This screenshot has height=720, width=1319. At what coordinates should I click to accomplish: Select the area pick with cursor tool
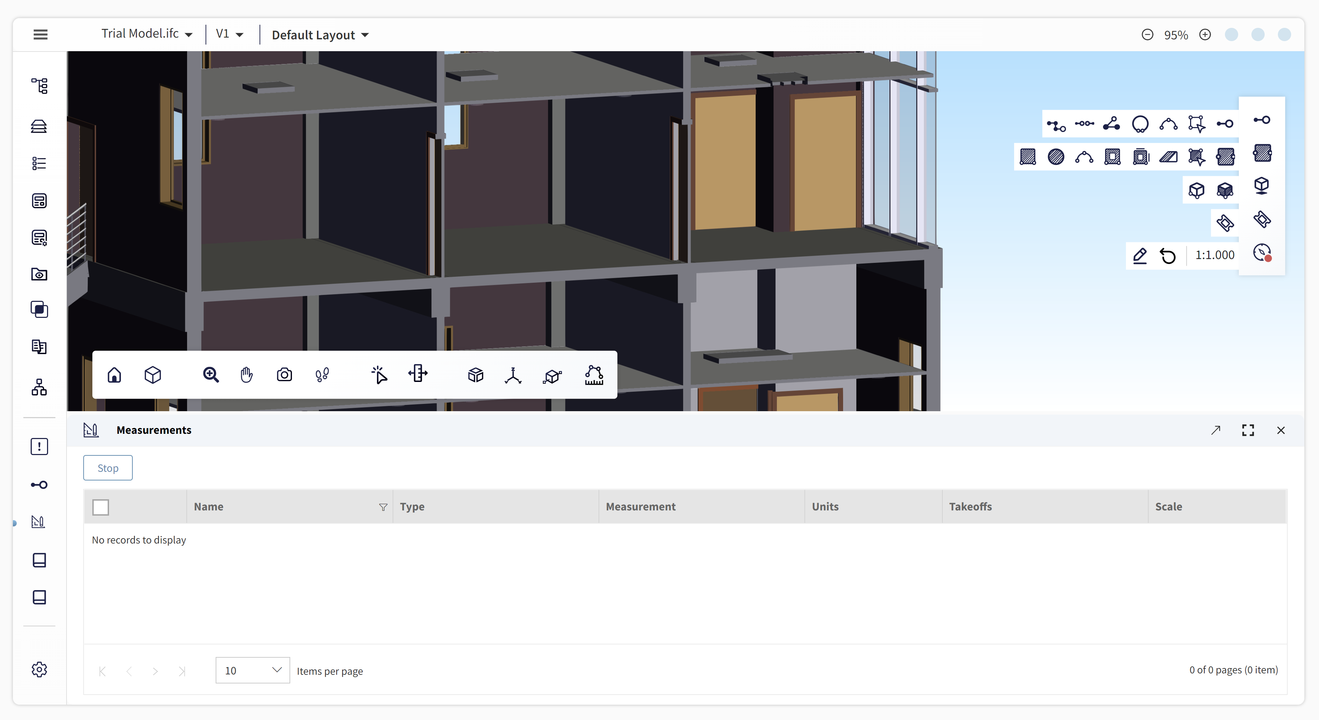tap(1197, 157)
